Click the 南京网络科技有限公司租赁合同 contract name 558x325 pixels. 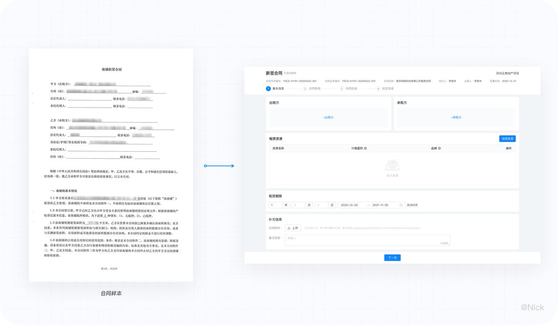point(413,81)
